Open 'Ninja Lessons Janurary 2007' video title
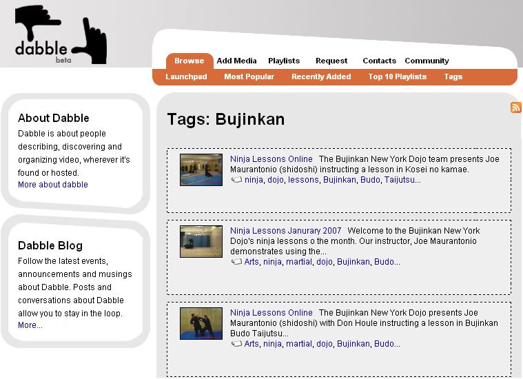523x379 pixels. tap(285, 231)
